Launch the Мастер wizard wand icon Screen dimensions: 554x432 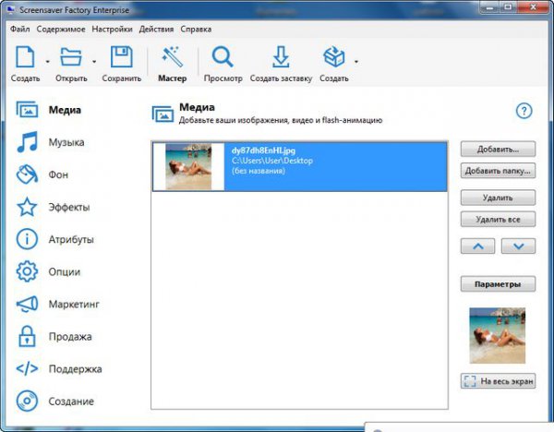pos(172,56)
